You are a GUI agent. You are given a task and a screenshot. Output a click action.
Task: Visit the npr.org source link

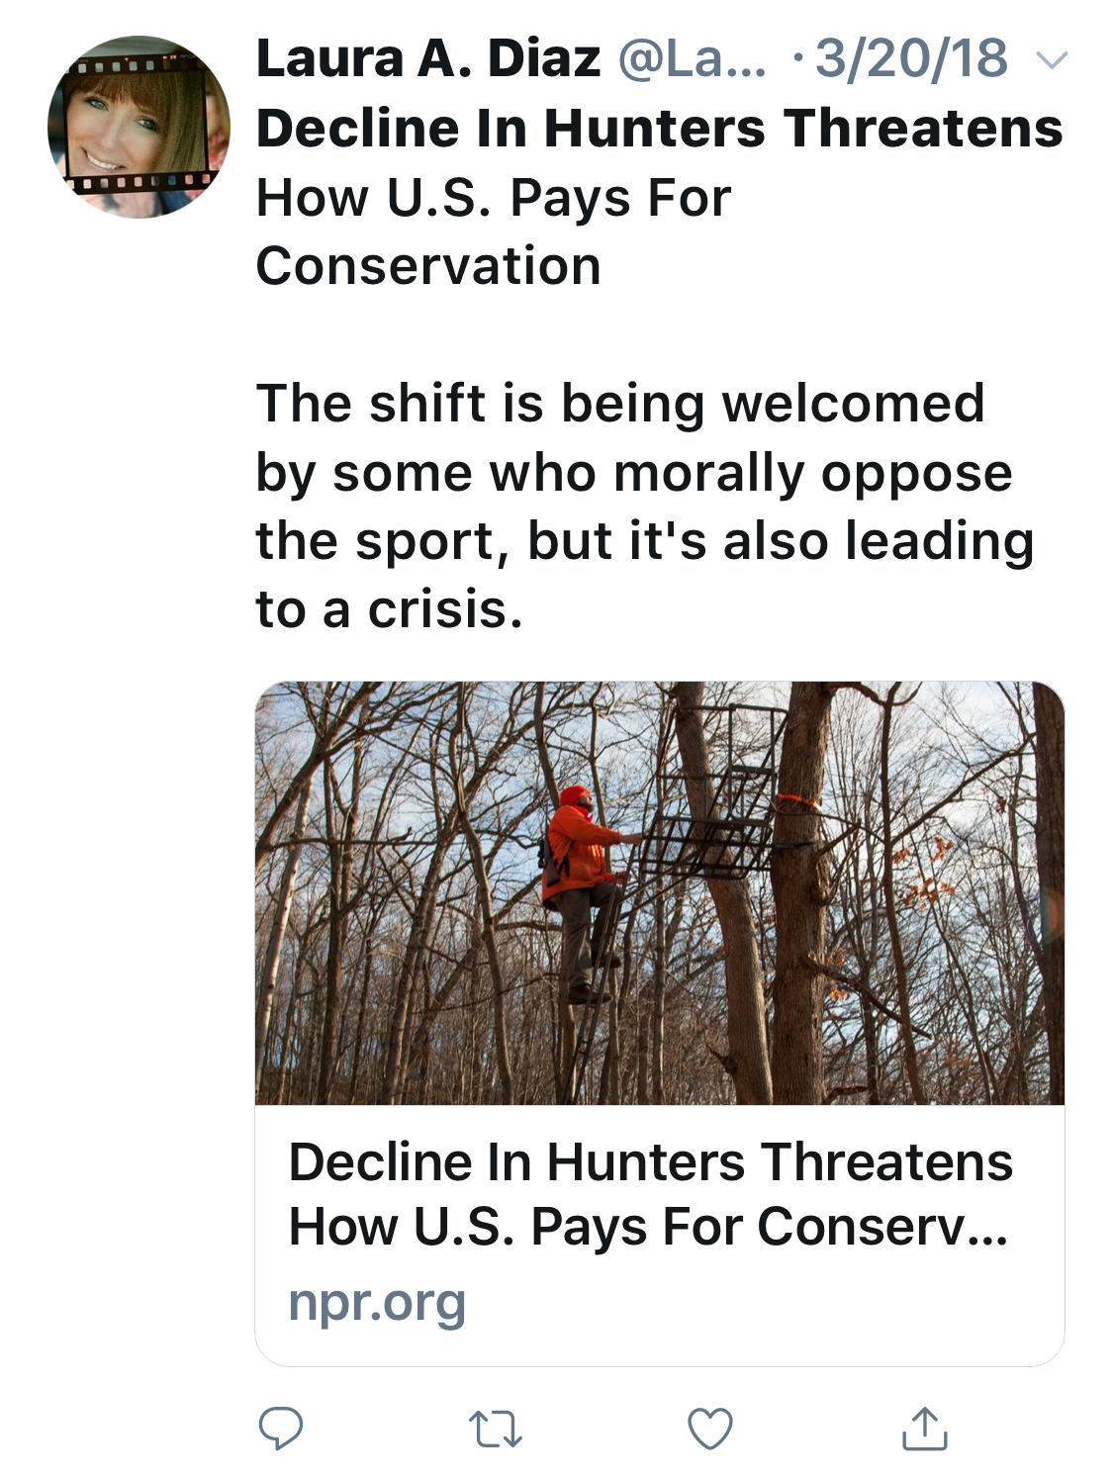[x=377, y=1302]
